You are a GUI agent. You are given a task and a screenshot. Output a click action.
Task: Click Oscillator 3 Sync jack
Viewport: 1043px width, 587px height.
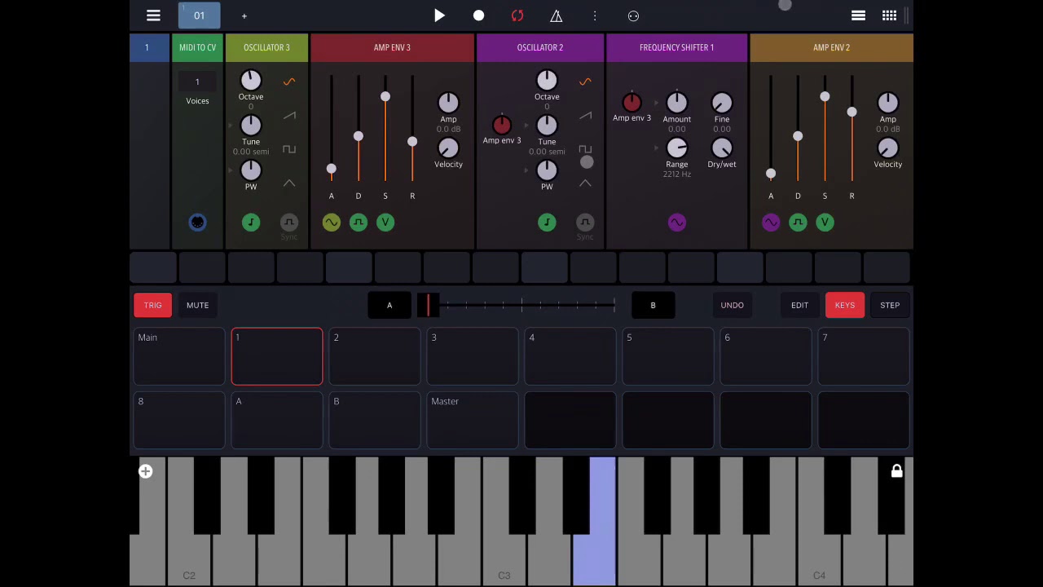288,223
